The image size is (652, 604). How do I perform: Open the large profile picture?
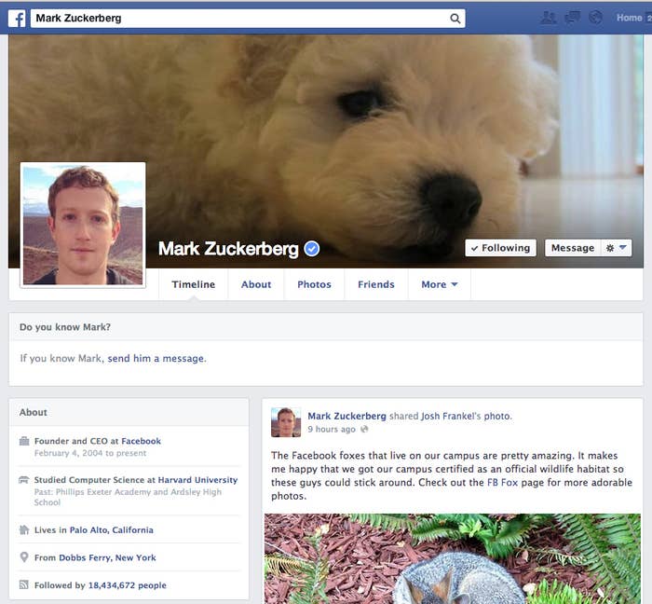(83, 225)
